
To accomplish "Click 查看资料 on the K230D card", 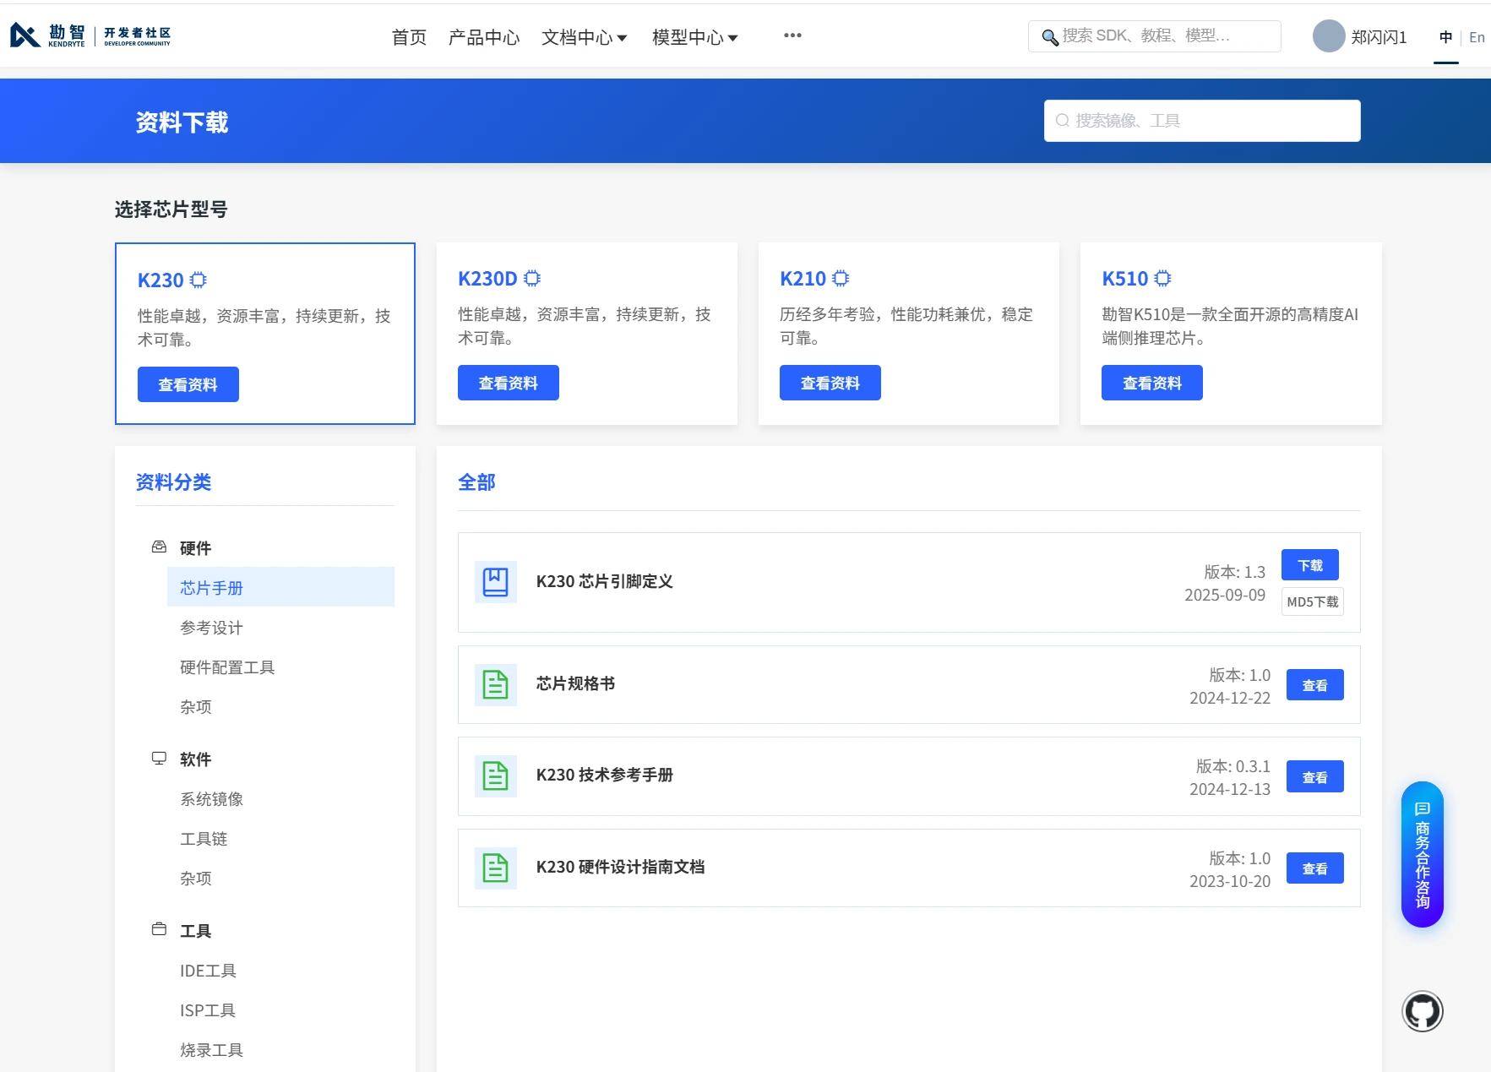I will coord(509,383).
